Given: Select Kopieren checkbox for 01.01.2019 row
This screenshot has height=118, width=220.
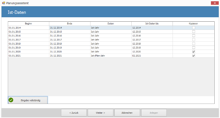Looking at the screenshot, I should (194, 48).
